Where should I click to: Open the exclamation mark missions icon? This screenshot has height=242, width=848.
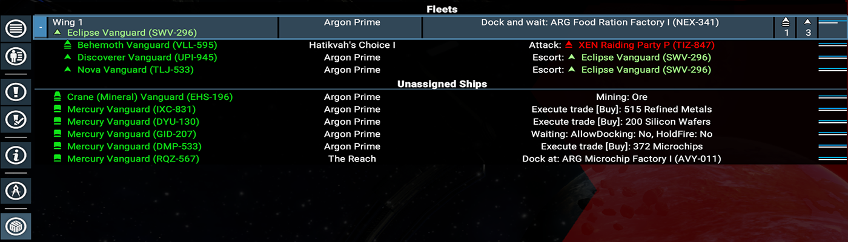pyautogui.click(x=15, y=92)
